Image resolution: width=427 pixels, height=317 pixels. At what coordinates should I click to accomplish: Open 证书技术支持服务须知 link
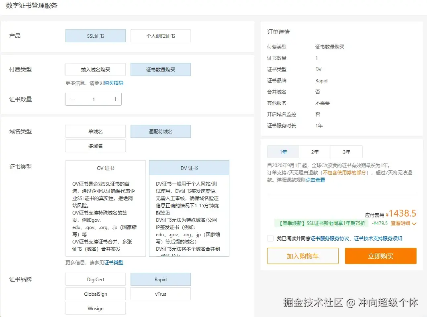coord(378,238)
